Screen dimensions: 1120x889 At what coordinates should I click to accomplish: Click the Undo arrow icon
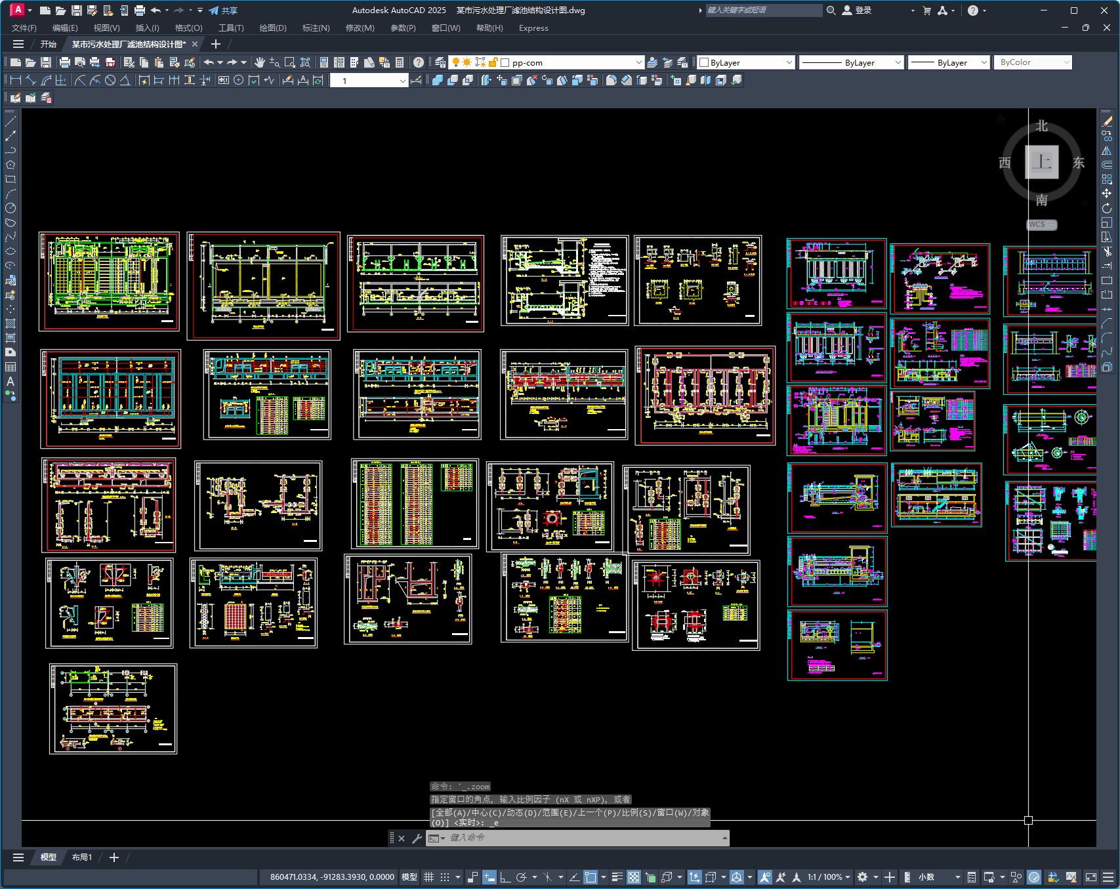click(208, 62)
